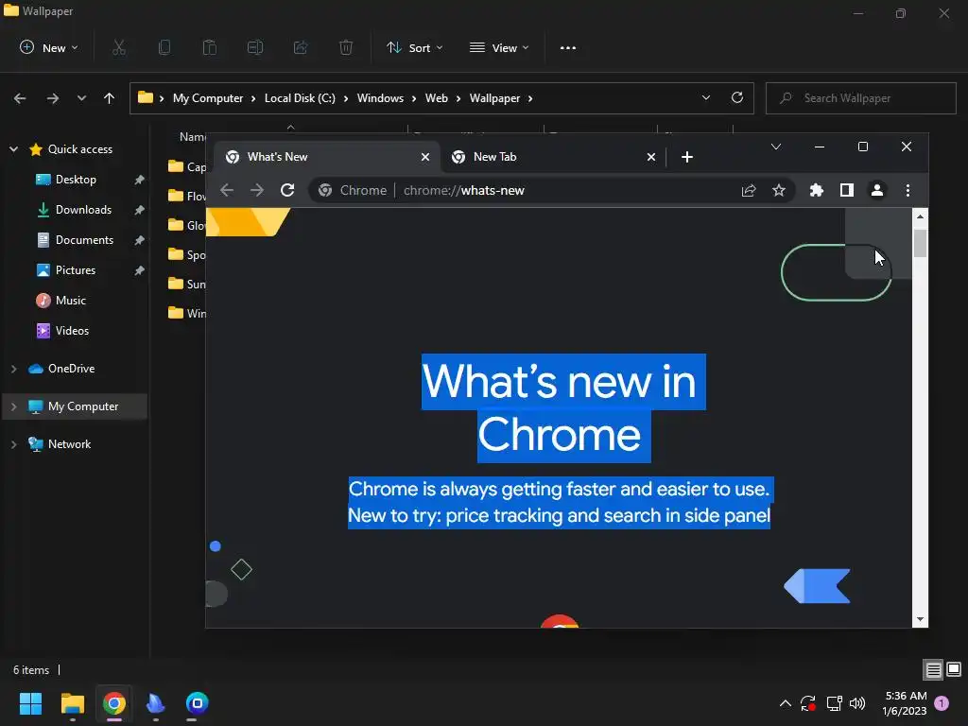Select Videos in navigation pane
The width and height of the screenshot is (968, 726).
pyautogui.click(x=72, y=331)
